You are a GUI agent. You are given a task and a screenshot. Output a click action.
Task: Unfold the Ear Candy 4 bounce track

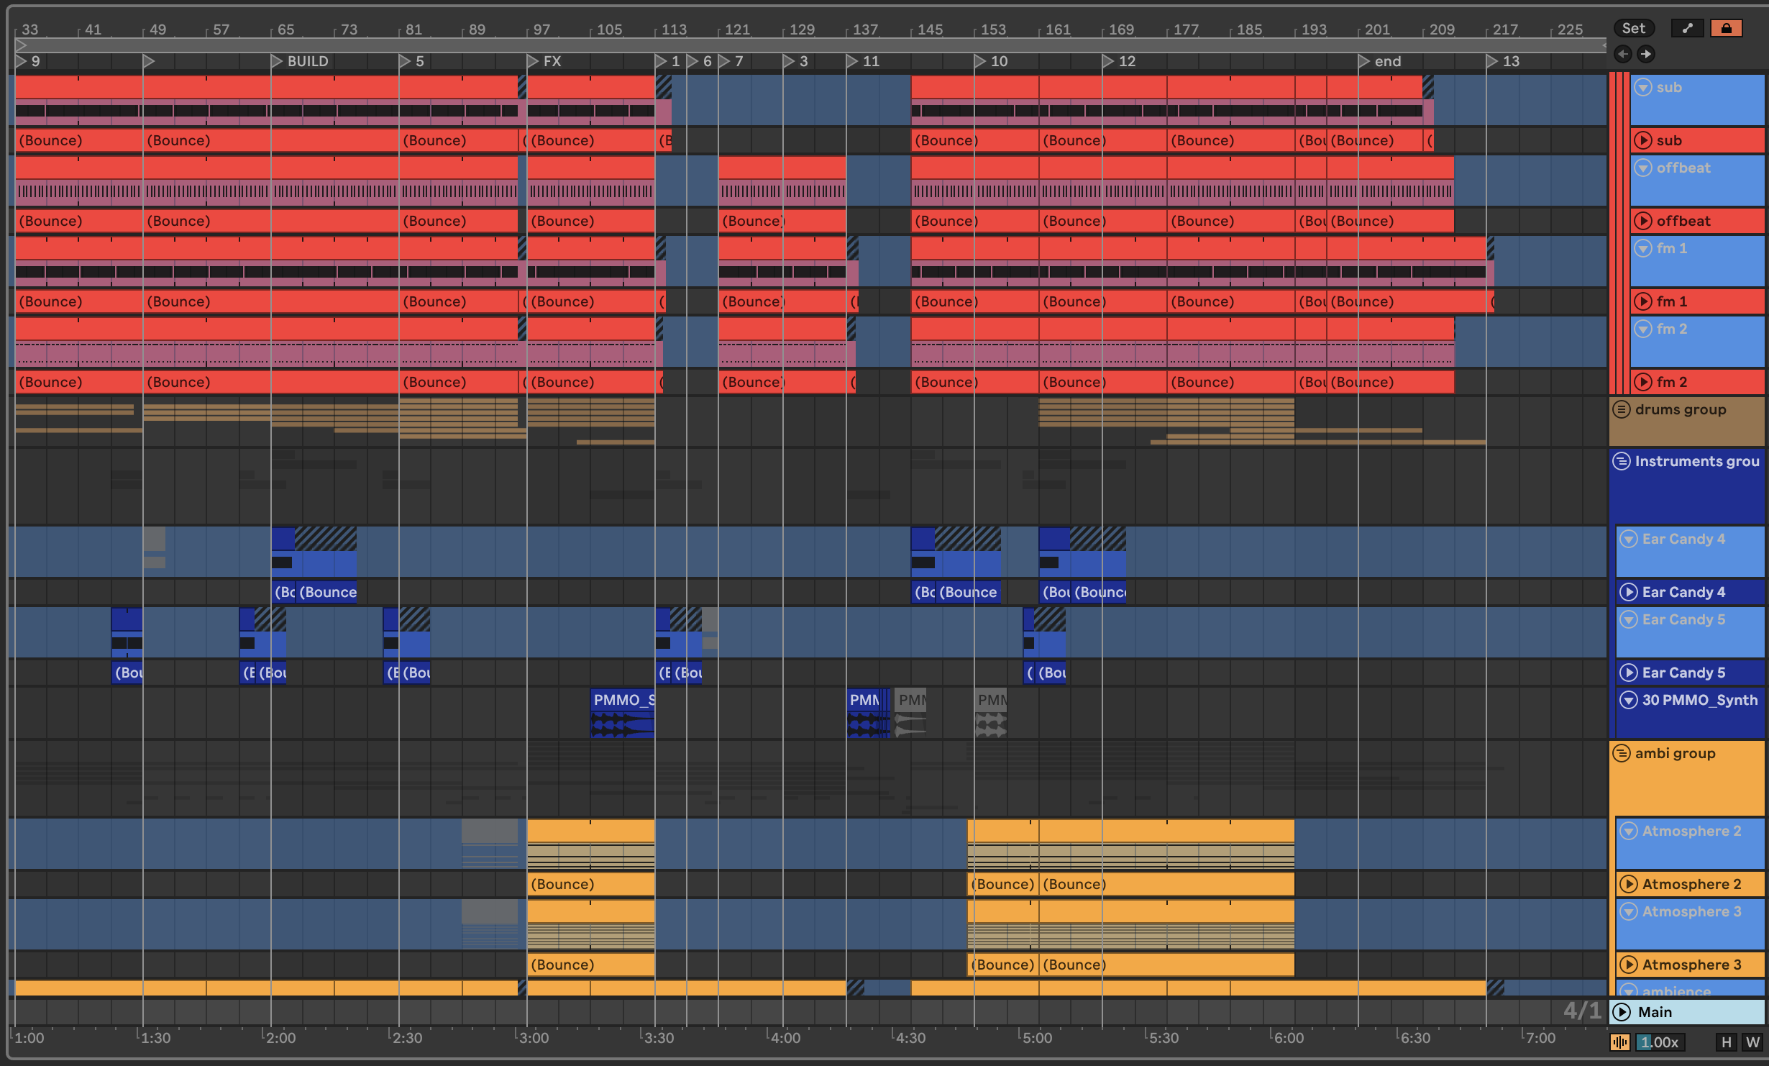(x=1629, y=593)
